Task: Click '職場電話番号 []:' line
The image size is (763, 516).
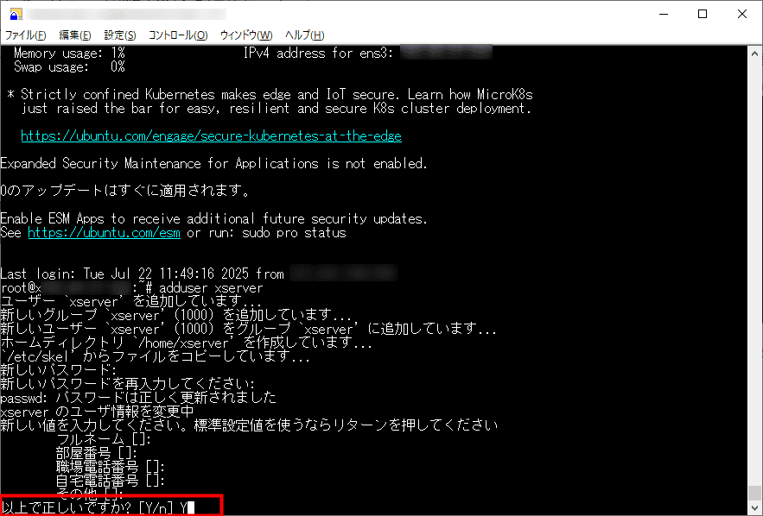Action: tap(111, 467)
